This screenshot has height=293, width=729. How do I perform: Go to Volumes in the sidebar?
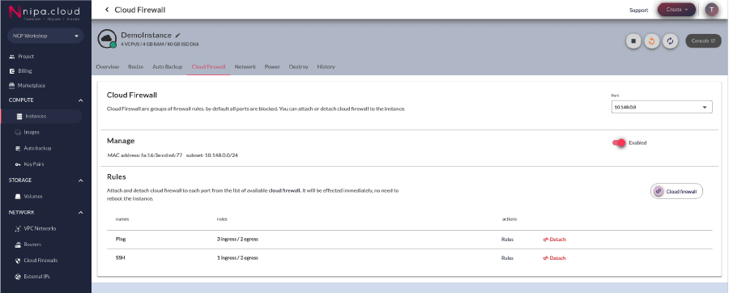pyautogui.click(x=33, y=197)
